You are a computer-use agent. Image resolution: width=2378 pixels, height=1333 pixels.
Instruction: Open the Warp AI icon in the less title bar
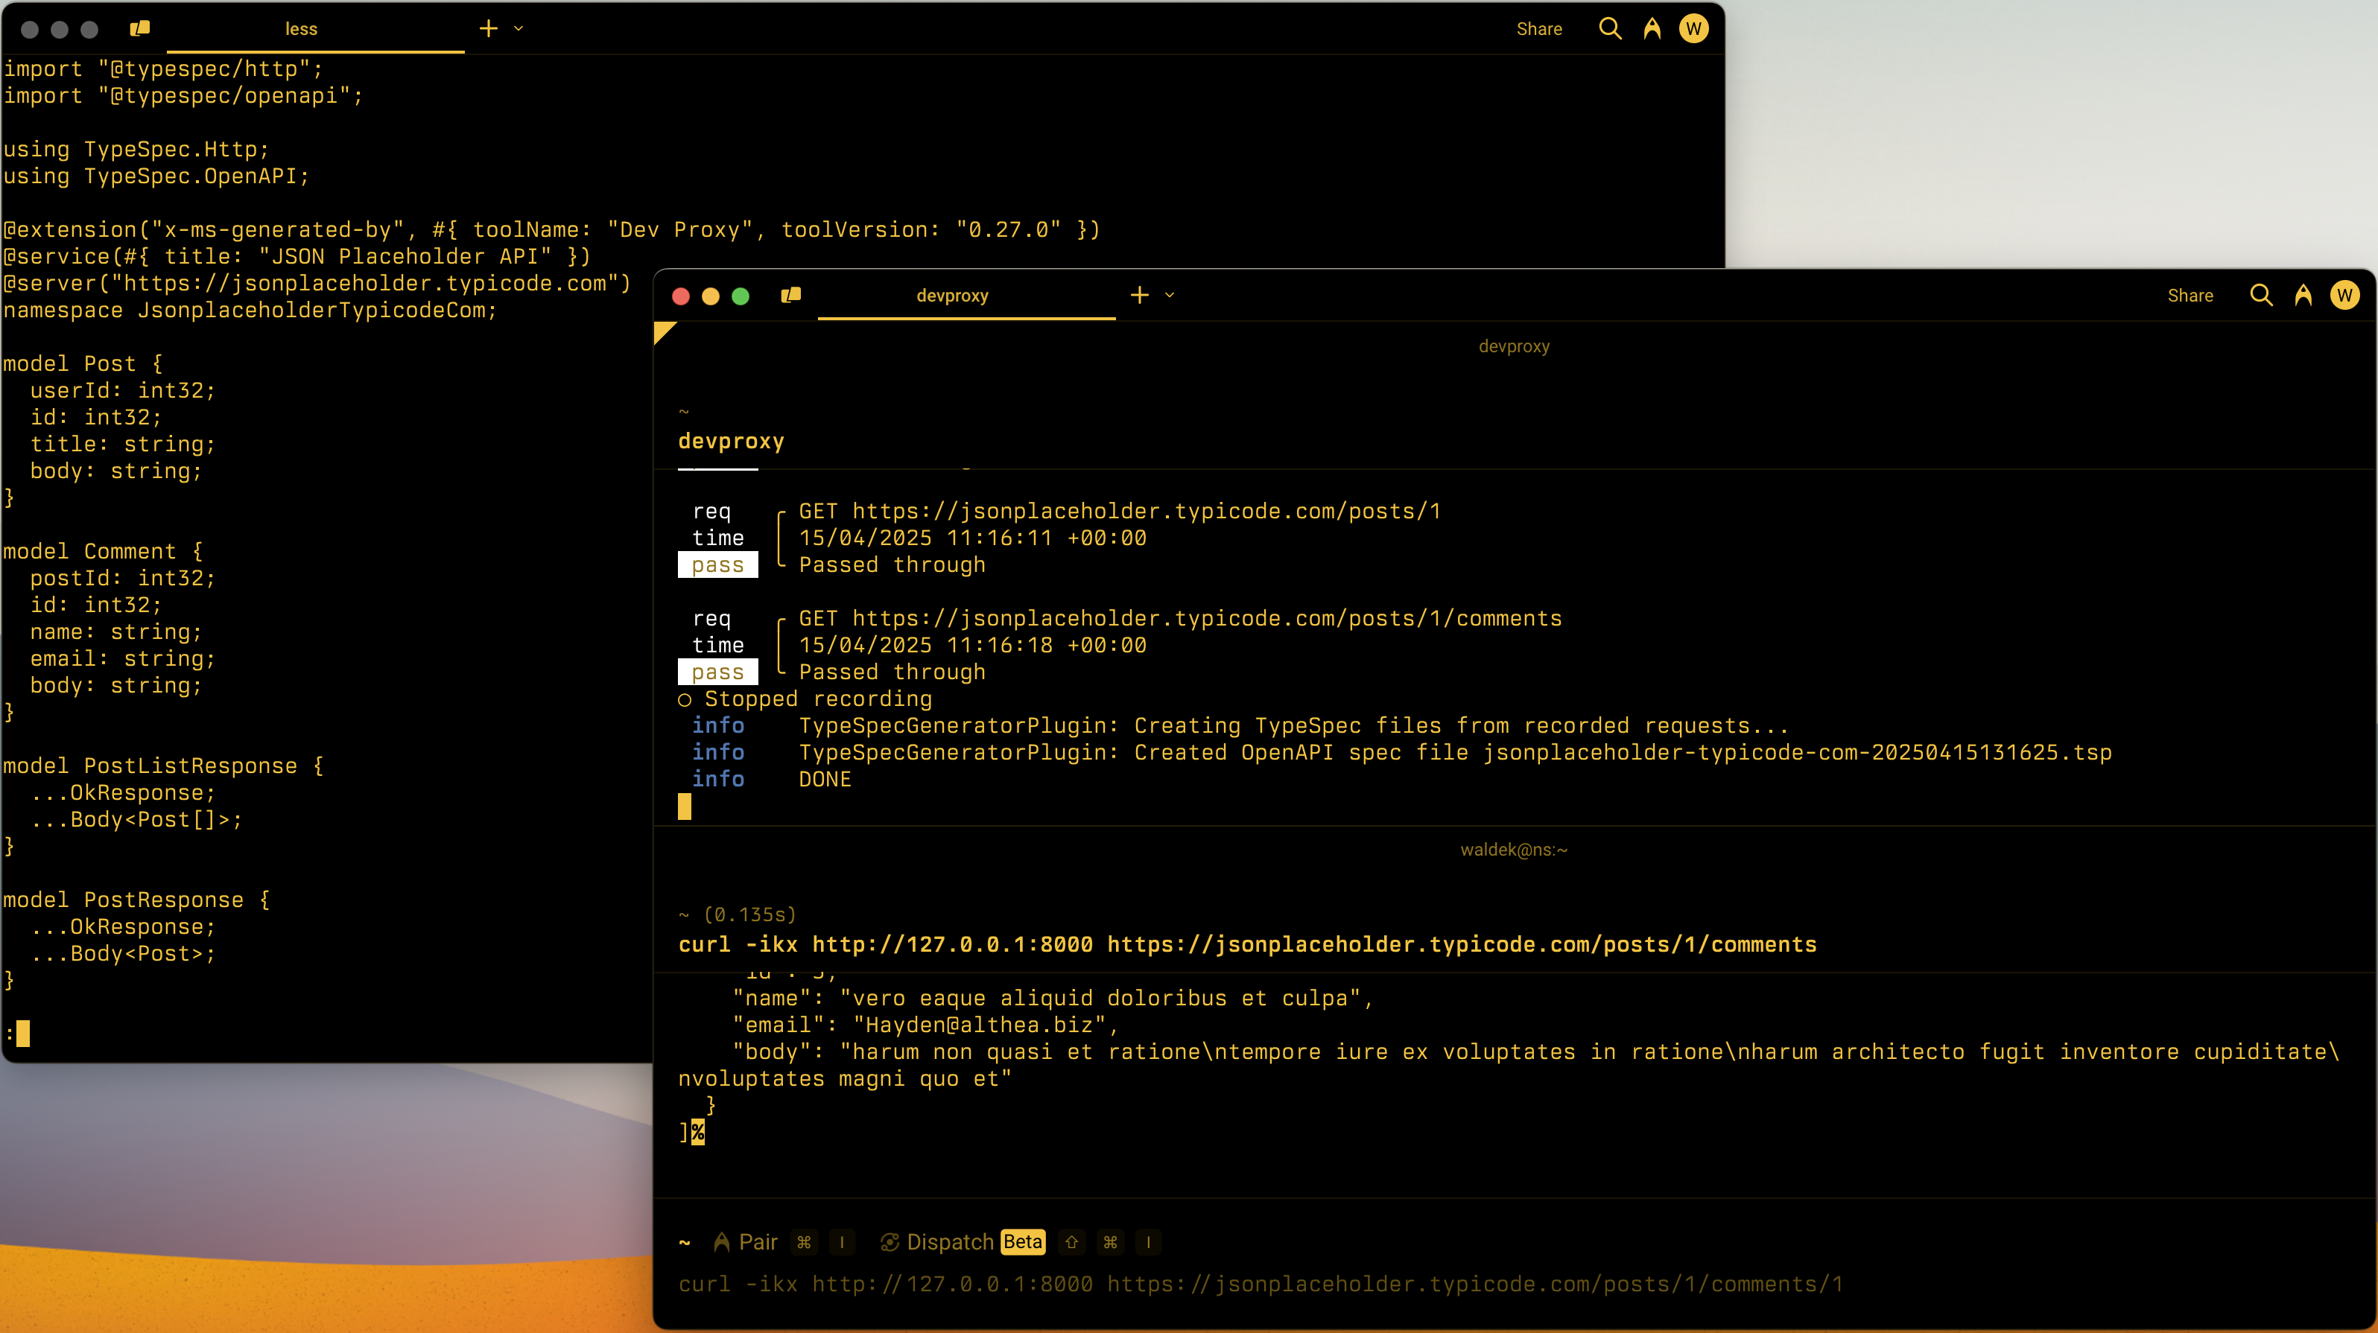[x=1652, y=28]
